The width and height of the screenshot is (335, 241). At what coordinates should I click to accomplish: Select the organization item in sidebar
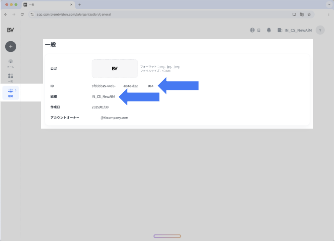(x=10, y=92)
